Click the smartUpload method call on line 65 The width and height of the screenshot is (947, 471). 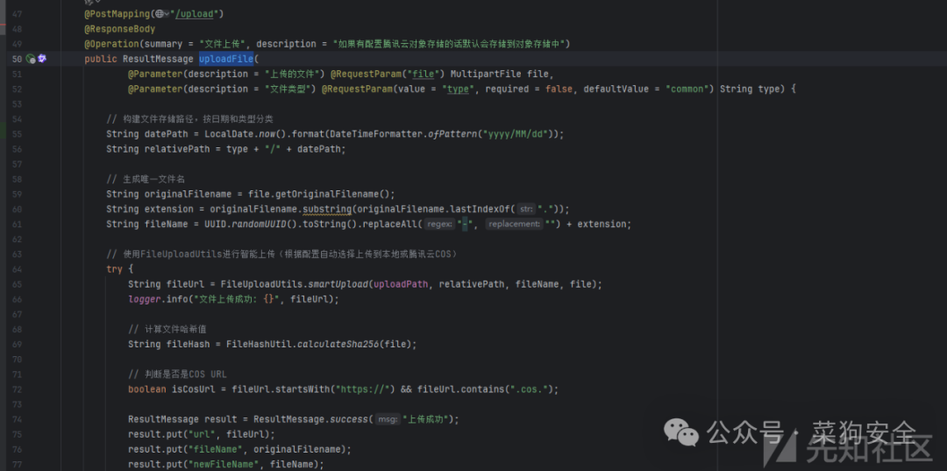pyautogui.click(x=338, y=284)
